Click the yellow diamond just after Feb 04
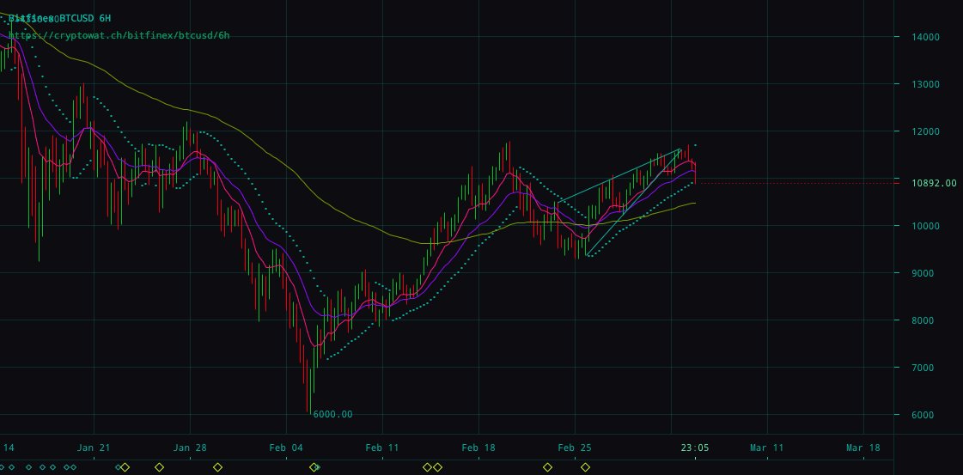Screen dimensions: 963x475 point(314,467)
